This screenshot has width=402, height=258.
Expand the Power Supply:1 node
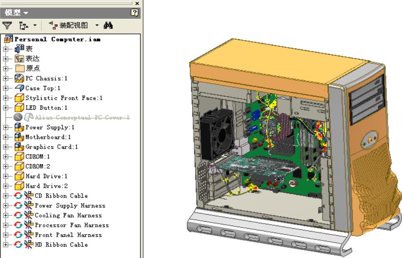click(x=6, y=127)
